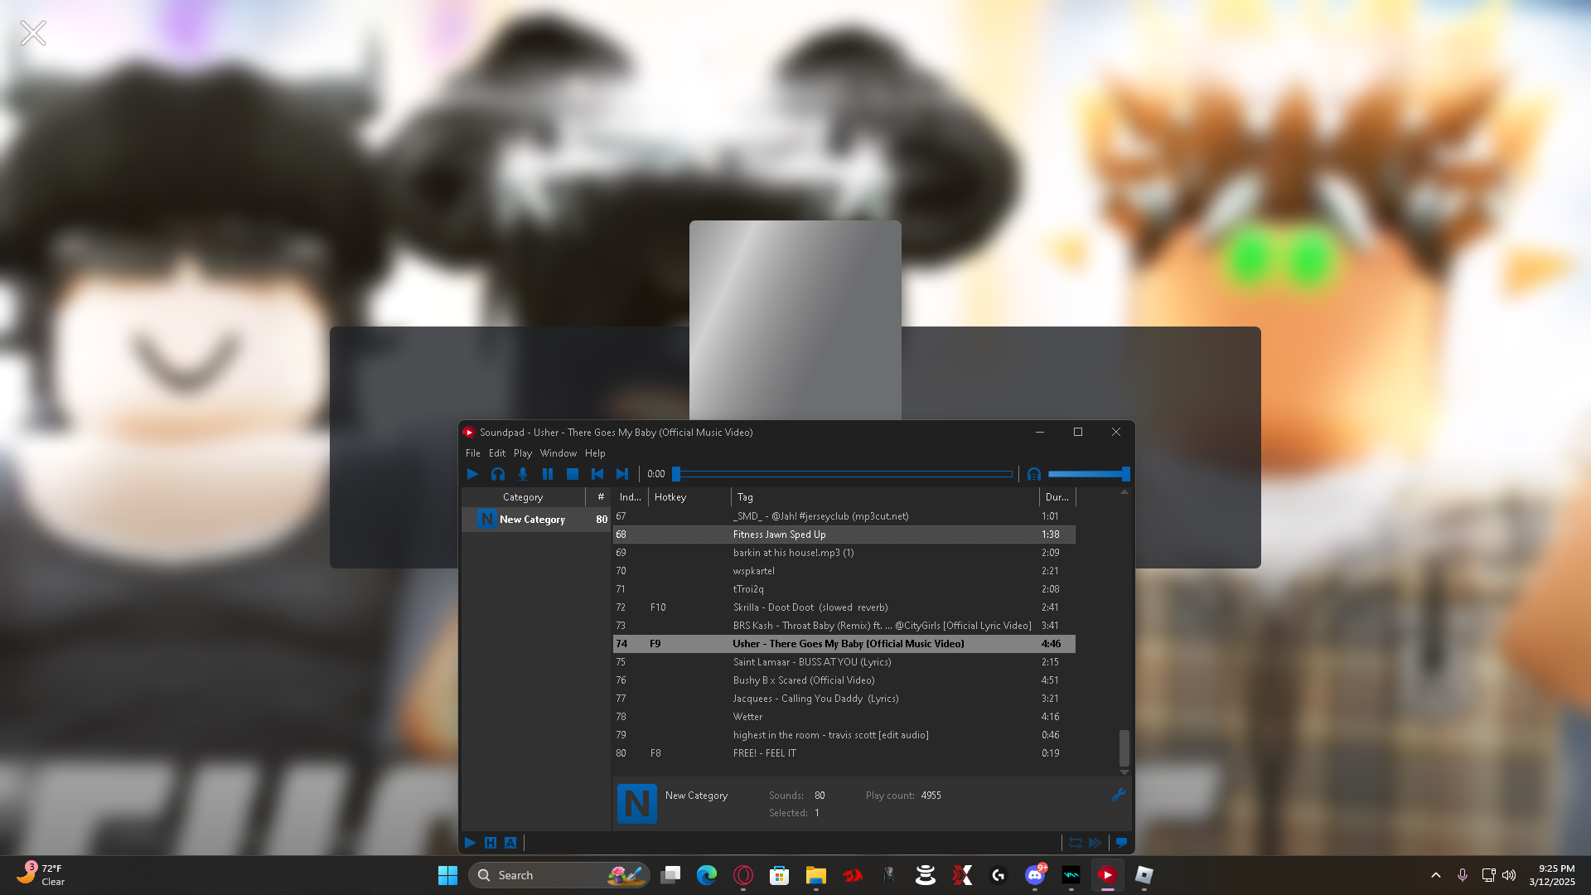Stop playback with the stop icon
Screen dimensions: 1591x895
573,474
